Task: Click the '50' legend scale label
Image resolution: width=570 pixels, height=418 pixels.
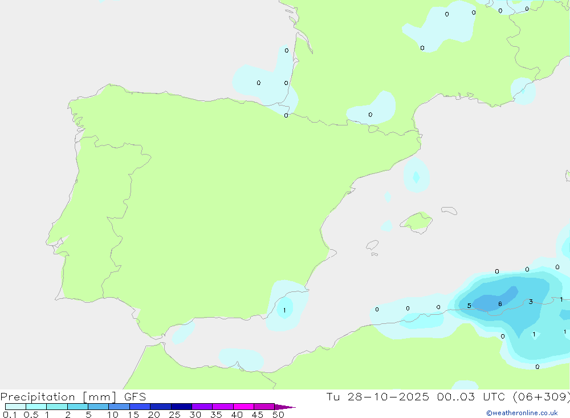Action: [x=278, y=415]
